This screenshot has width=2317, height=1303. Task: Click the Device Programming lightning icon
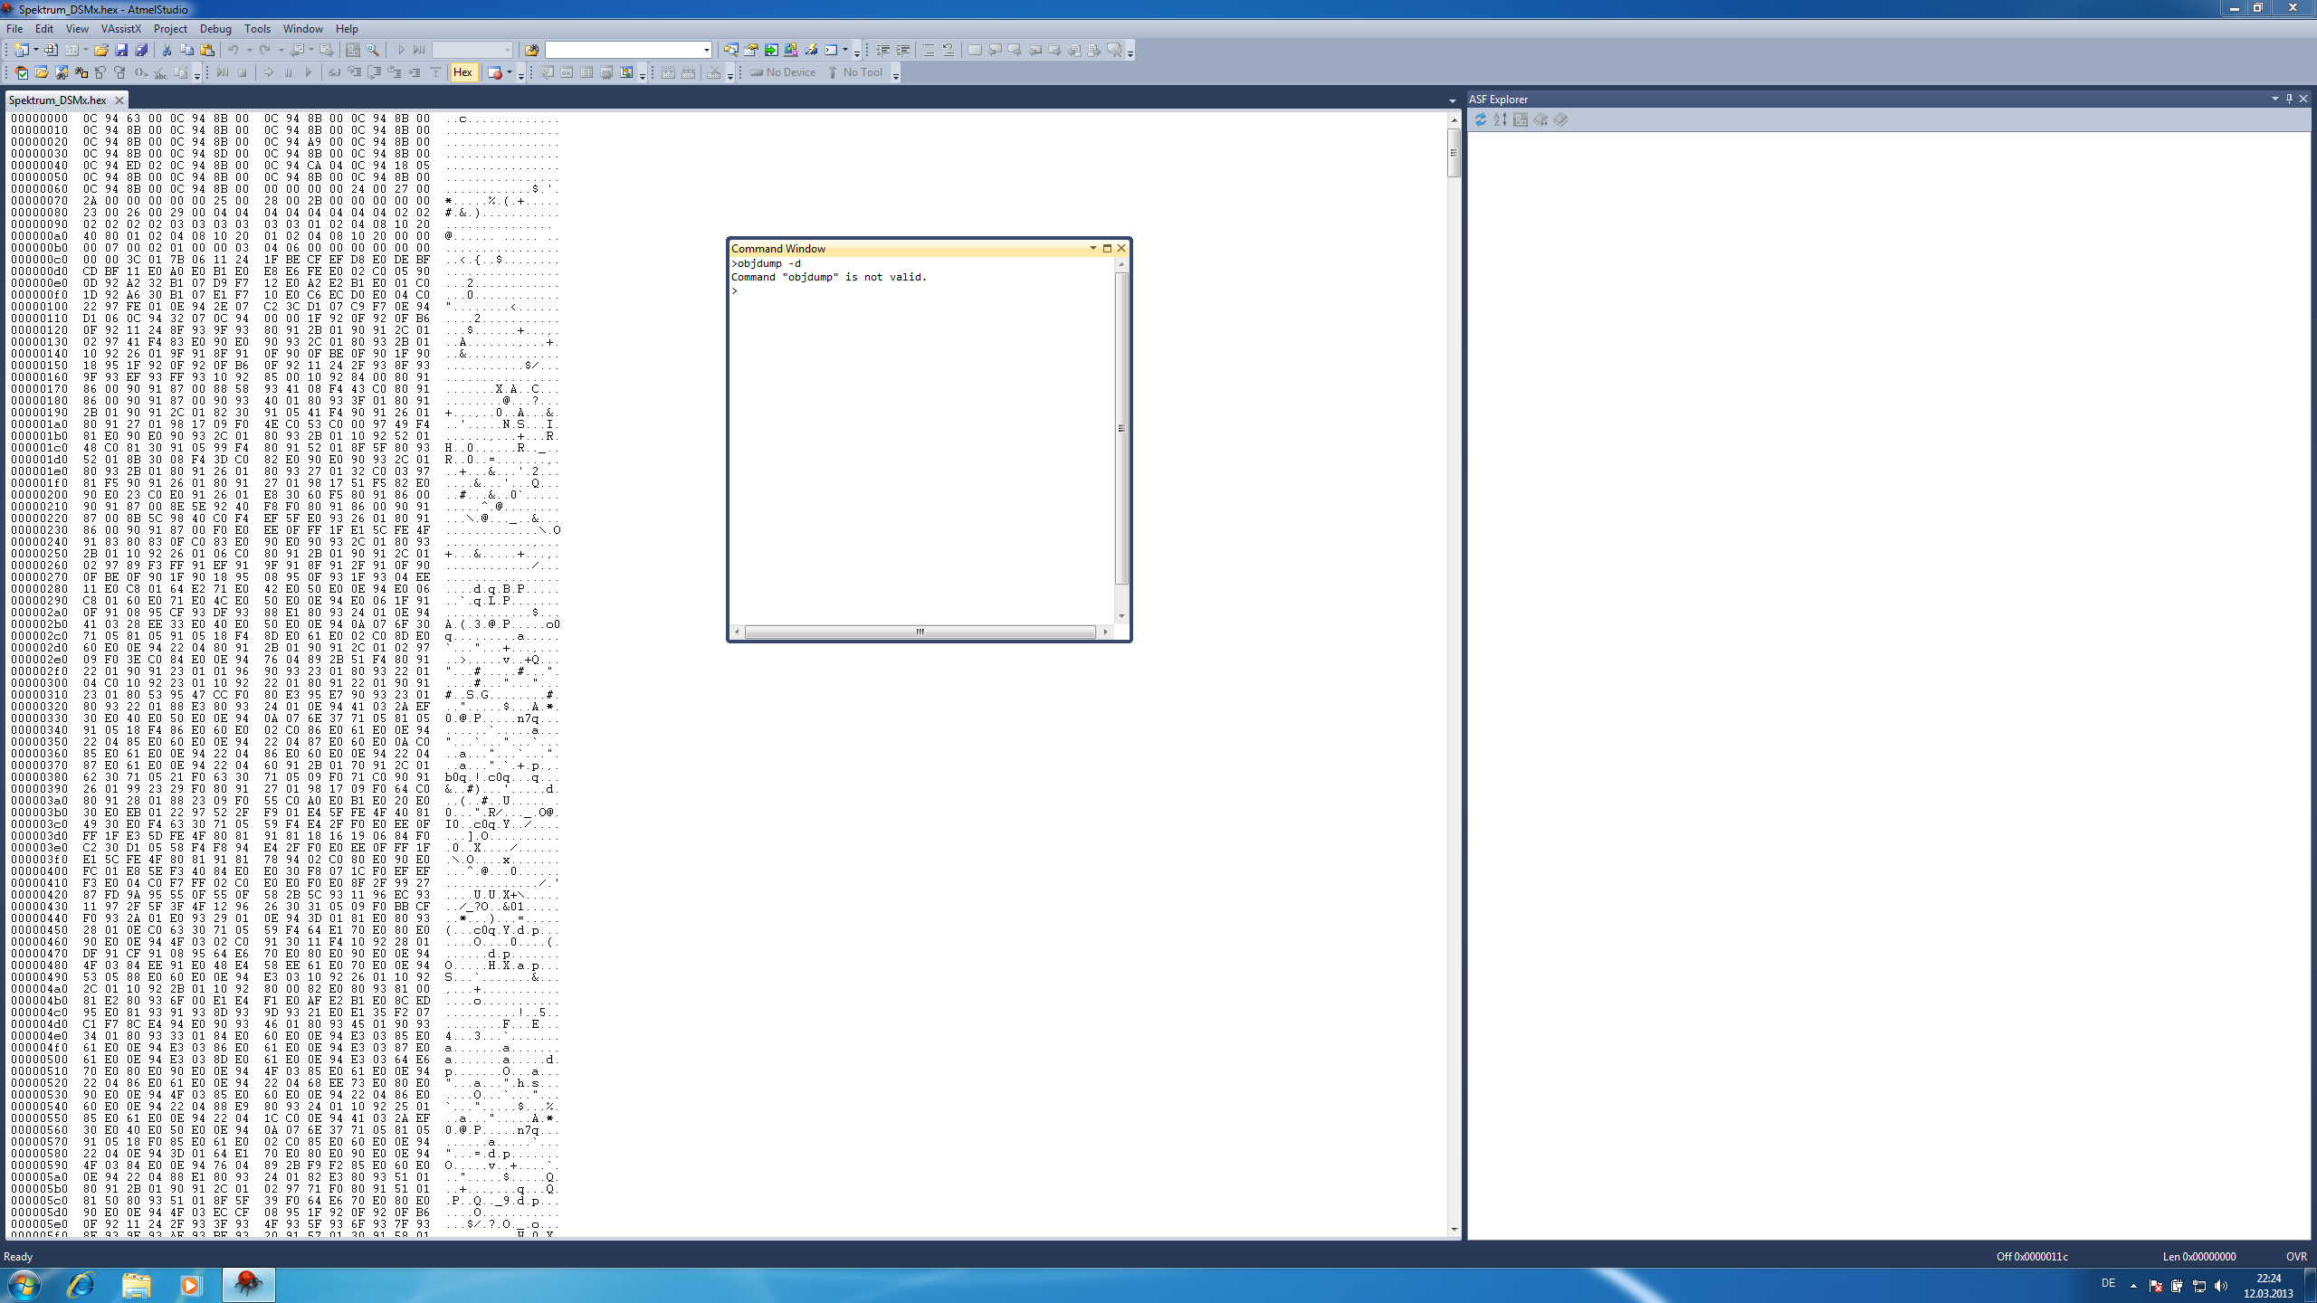click(x=811, y=51)
